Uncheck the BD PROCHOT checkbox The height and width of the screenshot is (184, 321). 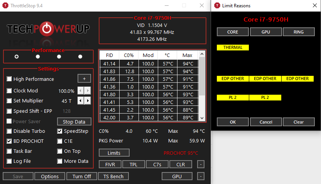point(9,141)
